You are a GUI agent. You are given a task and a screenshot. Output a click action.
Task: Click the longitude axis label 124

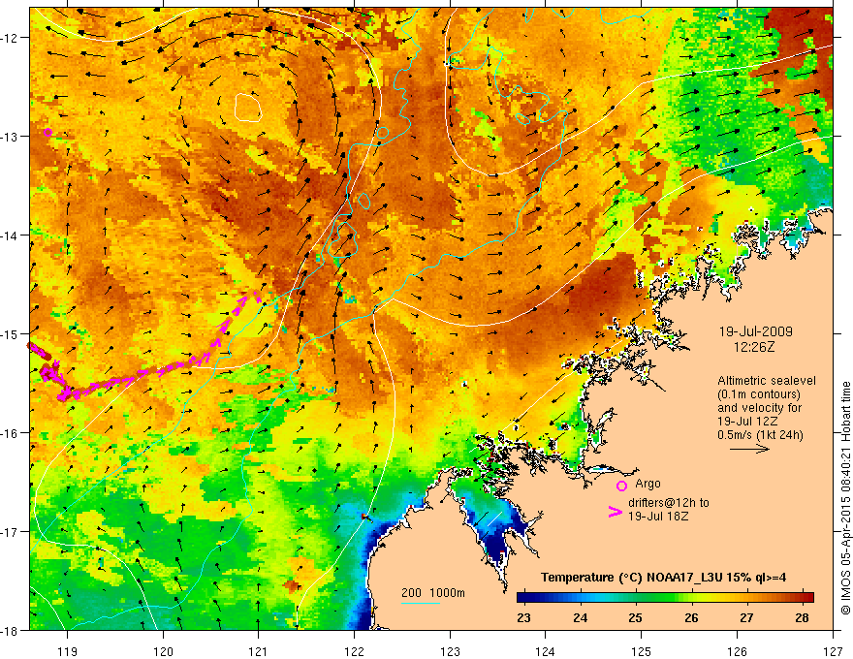(546, 652)
